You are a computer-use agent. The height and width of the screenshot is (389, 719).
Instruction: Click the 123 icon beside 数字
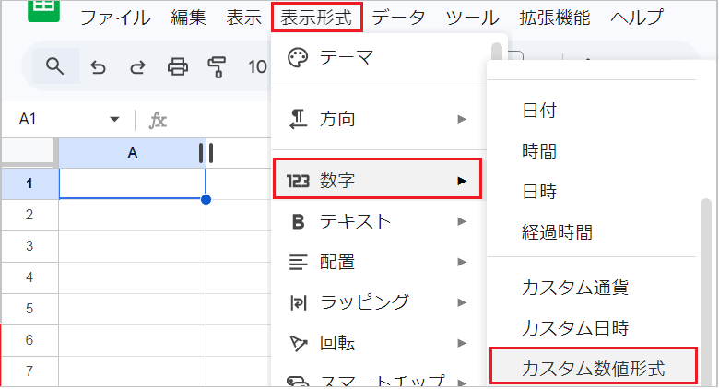pos(298,181)
